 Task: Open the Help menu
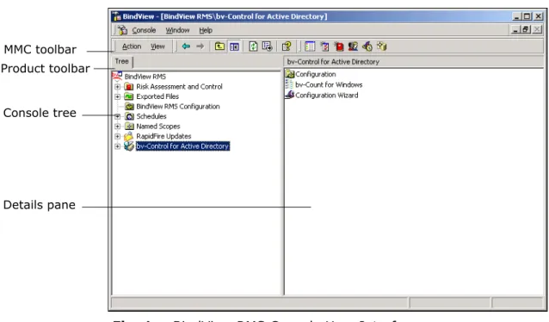(x=206, y=30)
